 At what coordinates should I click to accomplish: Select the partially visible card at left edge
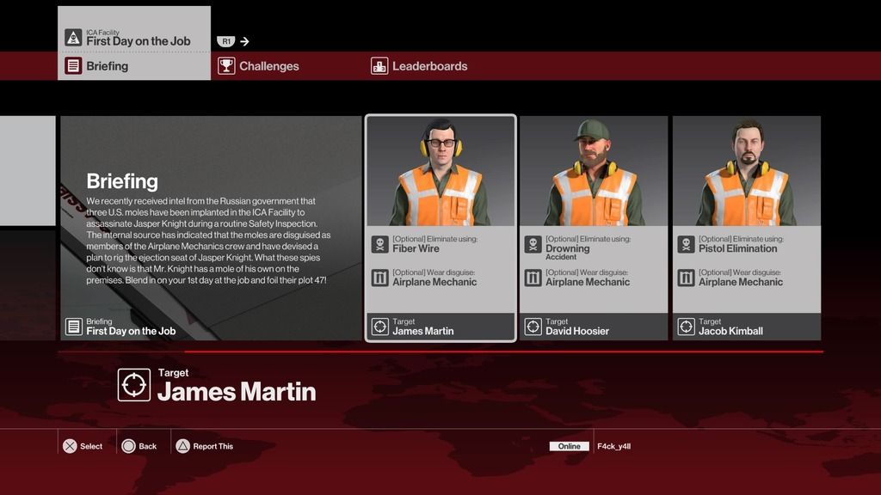coord(28,171)
